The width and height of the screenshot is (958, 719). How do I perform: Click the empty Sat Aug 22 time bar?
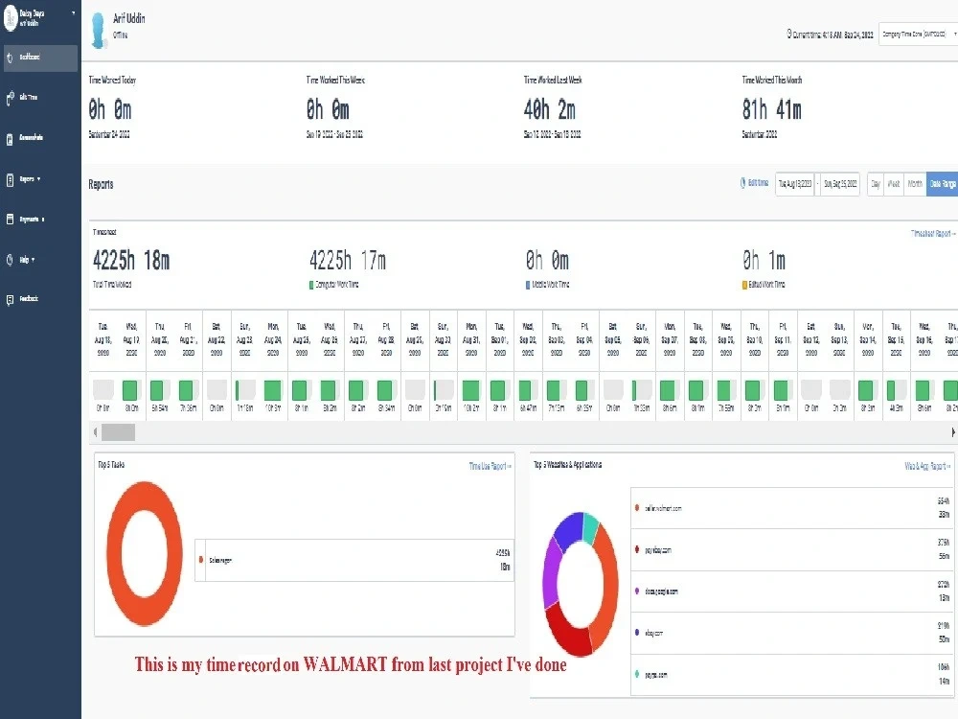click(217, 390)
